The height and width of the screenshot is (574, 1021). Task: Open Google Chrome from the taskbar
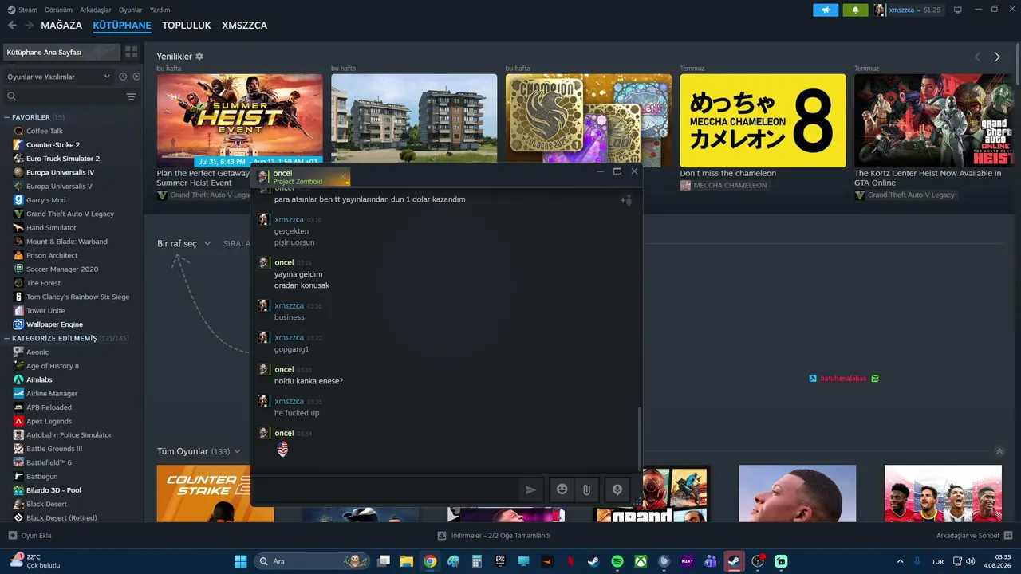pyautogui.click(x=430, y=561)
